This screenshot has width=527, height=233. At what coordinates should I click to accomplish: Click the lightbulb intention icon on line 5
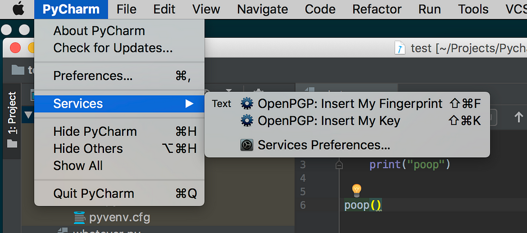click(356, 190)
